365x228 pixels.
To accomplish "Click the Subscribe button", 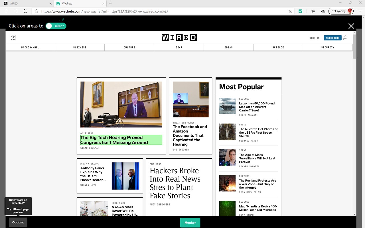I will tap(333, 38).
